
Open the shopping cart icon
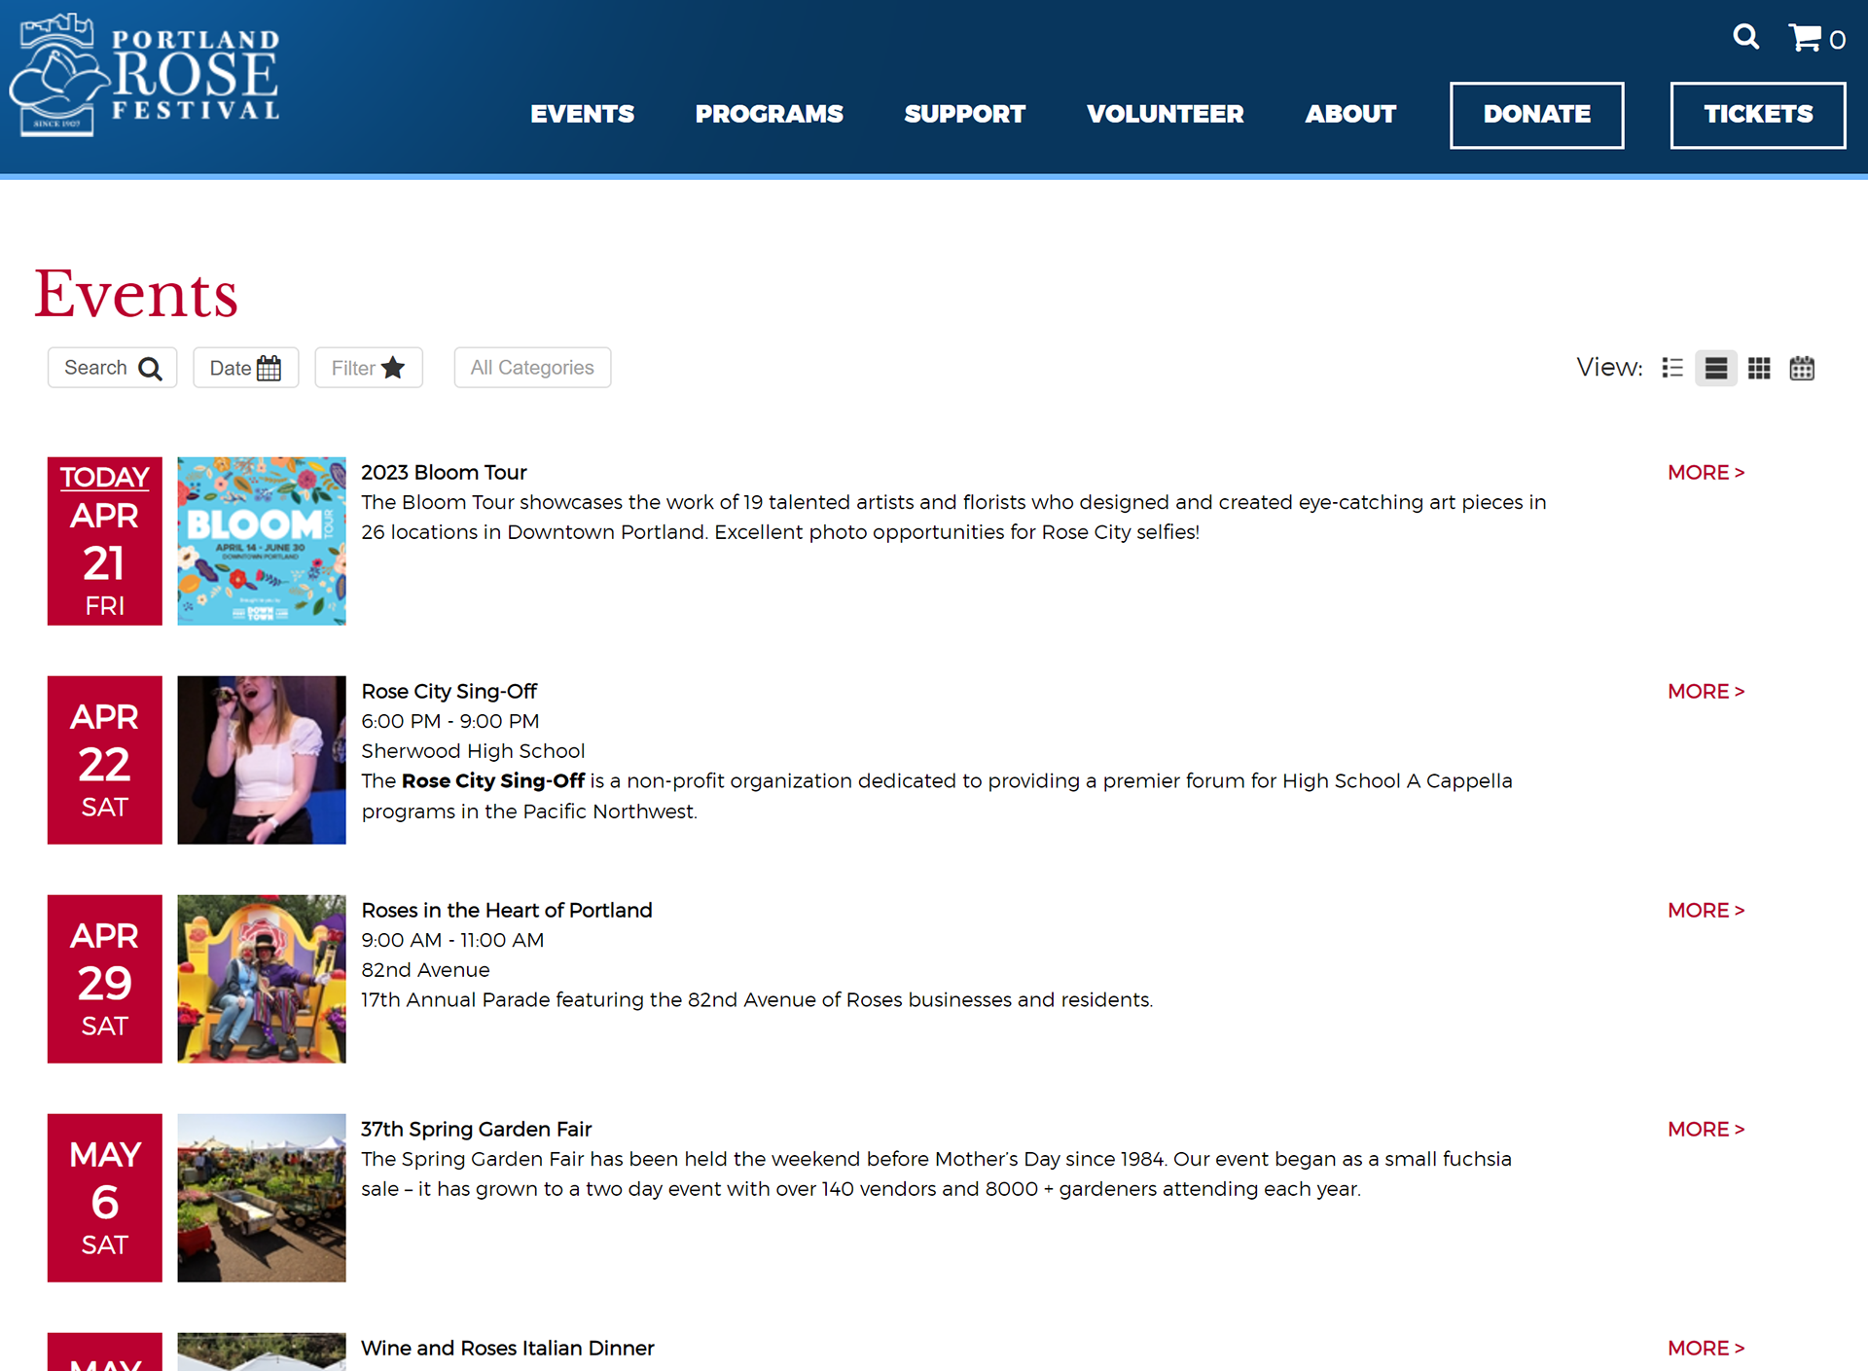click(1806, 38)
